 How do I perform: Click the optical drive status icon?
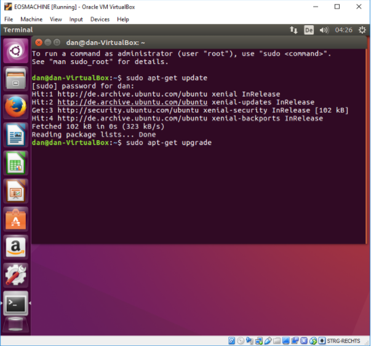tap(241, 341)
